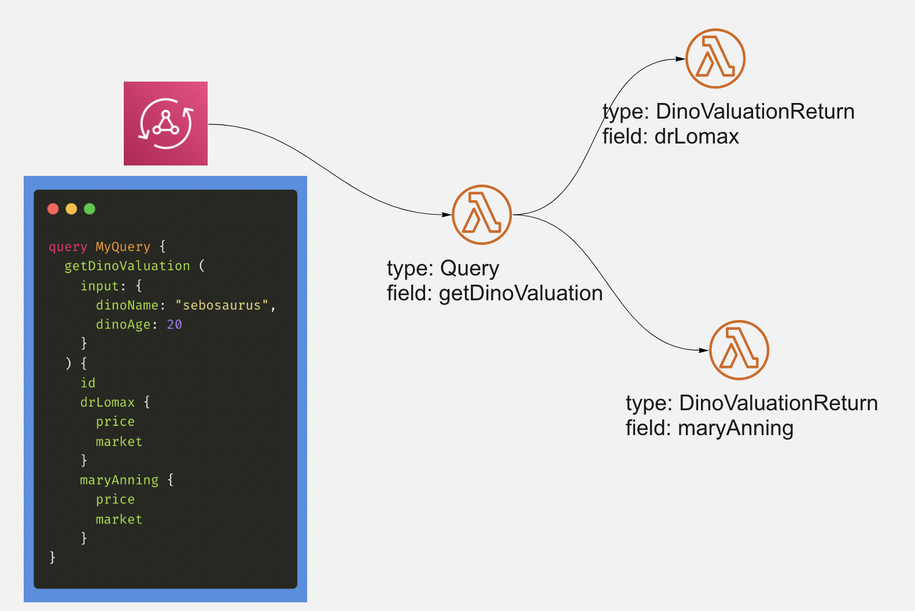Select the Lambda icon for getDinoValuation

point(482,215)
